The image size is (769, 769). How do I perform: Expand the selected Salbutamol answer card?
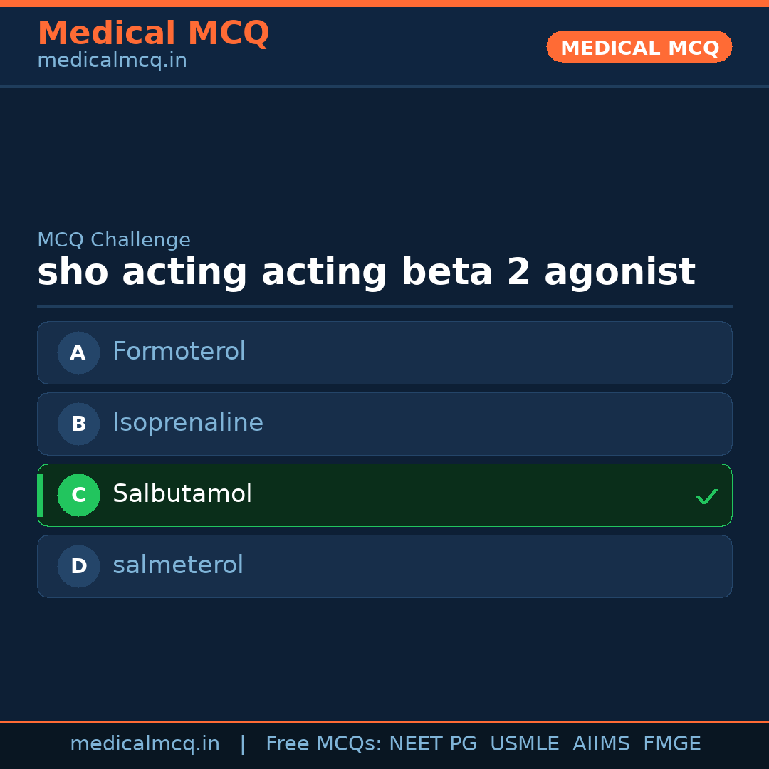[384, 495]
